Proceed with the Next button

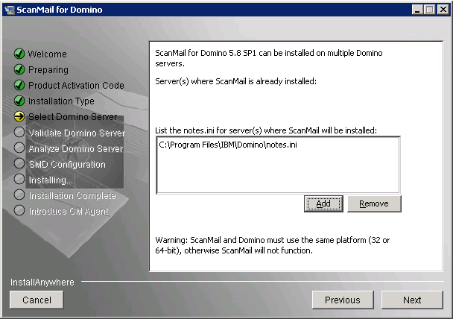412,300
